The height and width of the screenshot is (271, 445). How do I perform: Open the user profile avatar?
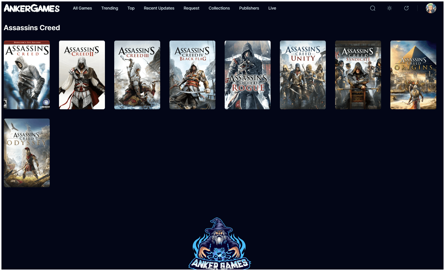pyautogui.click(x=431, y=8)
